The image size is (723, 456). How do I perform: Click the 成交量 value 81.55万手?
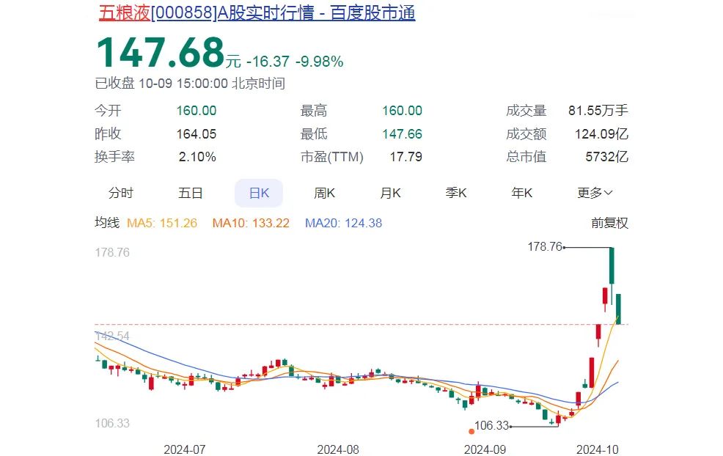(x=598, y=111)
